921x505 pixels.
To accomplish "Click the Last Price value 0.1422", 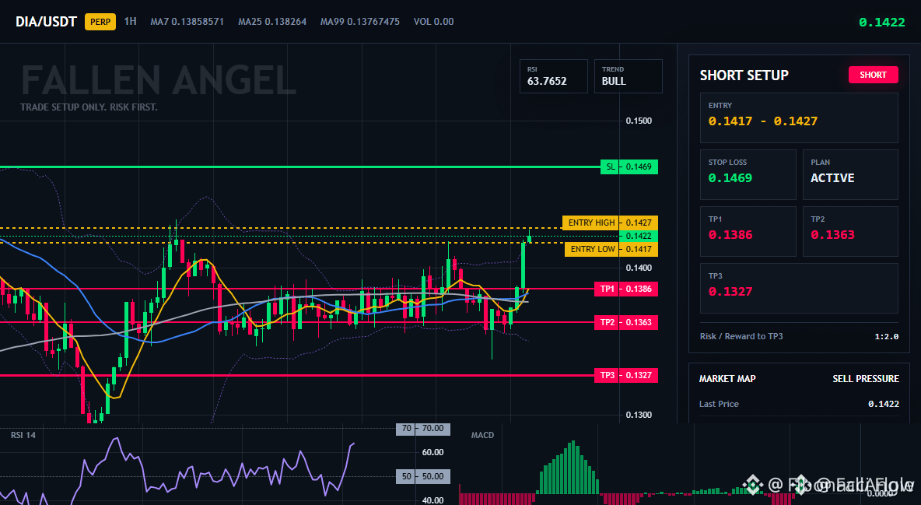I will pyautogui.click(x=884, y=404).
